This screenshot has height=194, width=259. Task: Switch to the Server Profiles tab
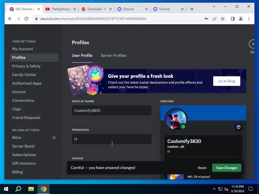[x=114, y=56]
